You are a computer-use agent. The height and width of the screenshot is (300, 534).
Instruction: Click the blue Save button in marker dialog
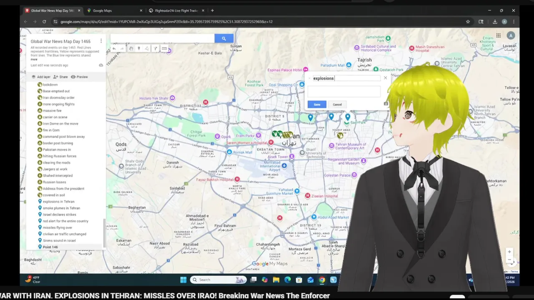point(317,105)
